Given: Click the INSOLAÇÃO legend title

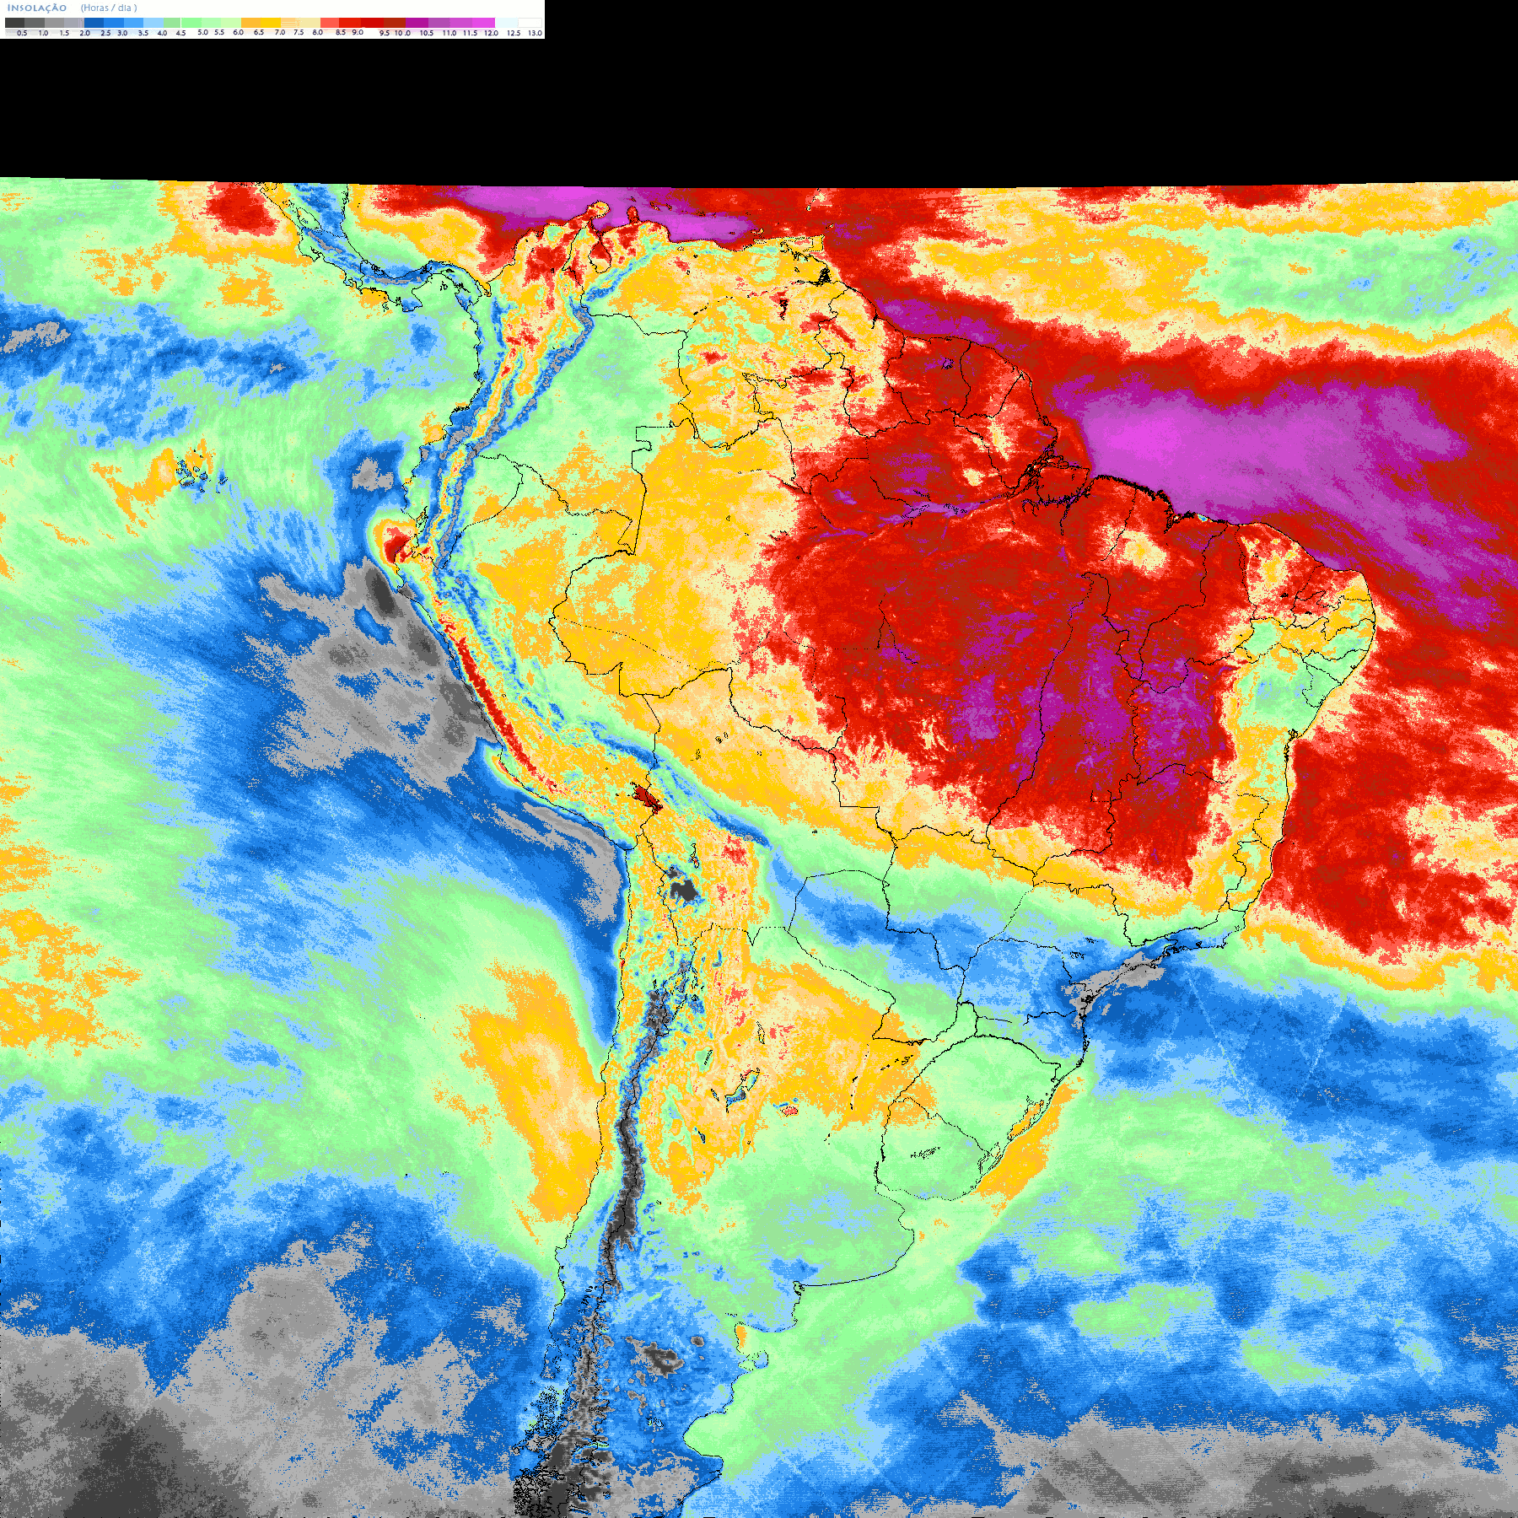Looking at the screenshot, I should (37, 8).
